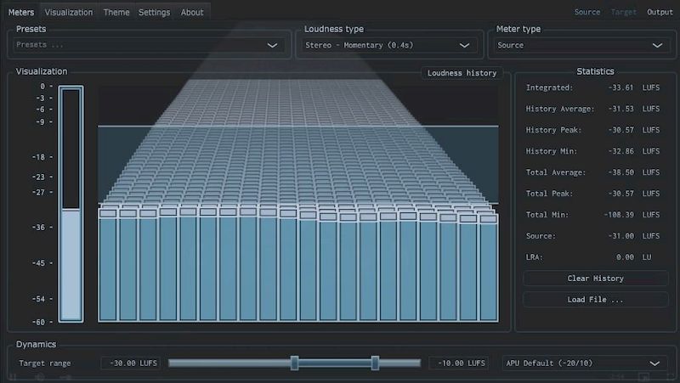Select the Target view at top right
This screenshot has width=680, height=383.
tap(624, 12)
